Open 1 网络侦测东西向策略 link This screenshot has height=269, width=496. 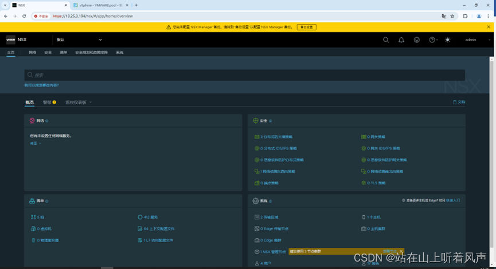278,172
